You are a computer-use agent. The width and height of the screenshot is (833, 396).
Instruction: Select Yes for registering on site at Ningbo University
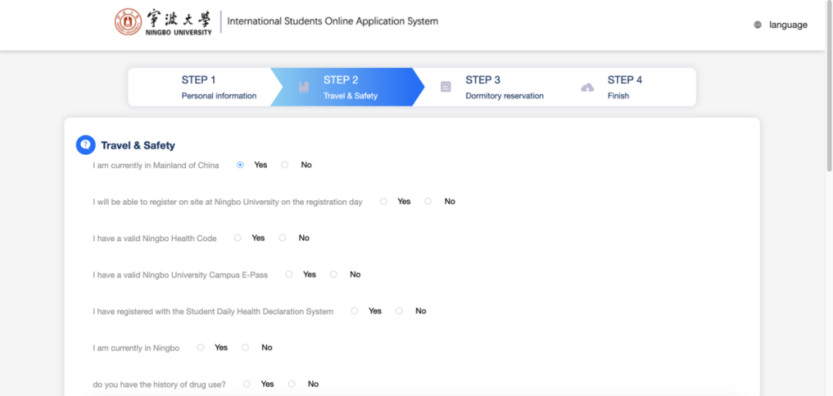(384, 201)
